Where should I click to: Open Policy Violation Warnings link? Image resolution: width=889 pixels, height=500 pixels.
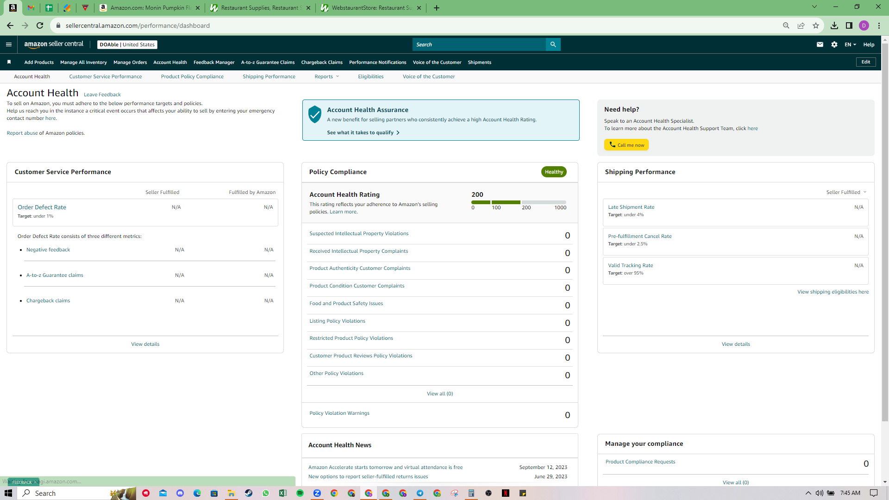click(x=339, y=413)
